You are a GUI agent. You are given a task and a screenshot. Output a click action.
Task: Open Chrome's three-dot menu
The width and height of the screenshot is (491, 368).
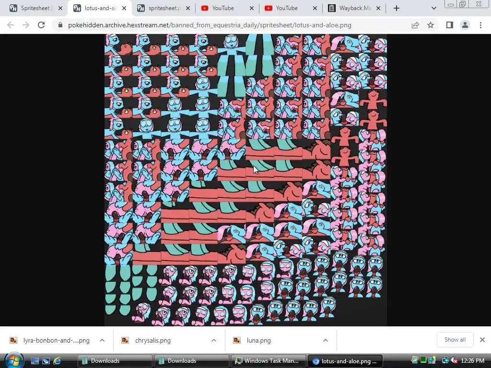(480, 25)
